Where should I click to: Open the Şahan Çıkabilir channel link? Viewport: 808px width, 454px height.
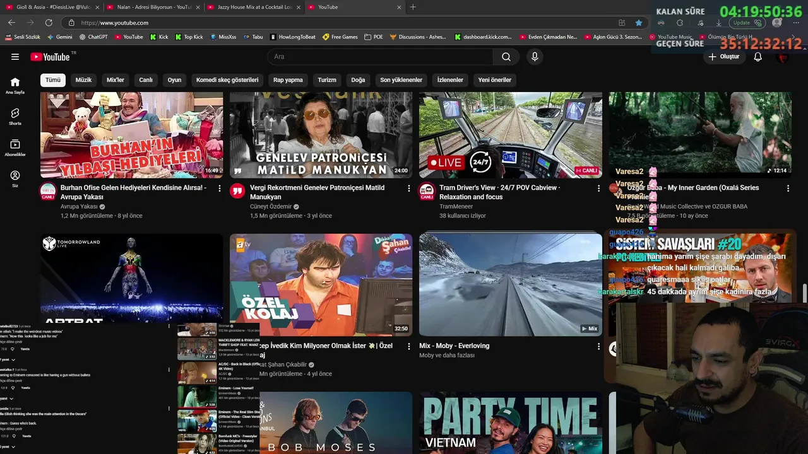[283, 364]
